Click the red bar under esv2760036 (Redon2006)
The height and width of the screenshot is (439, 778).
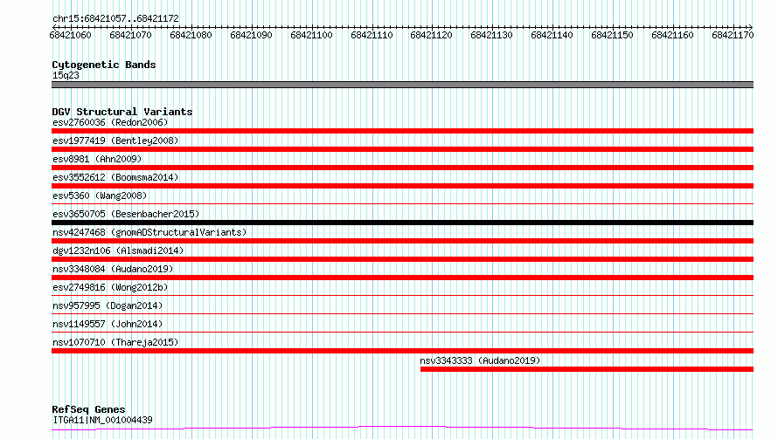pyautogui.click(x=402, y=131)
